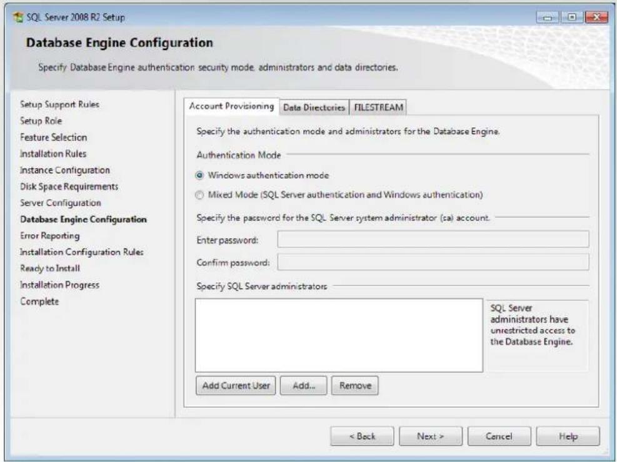Click the Installation Rules step
Screen dimensions: 617x462
pyautogui.click(x=53, y=154)
